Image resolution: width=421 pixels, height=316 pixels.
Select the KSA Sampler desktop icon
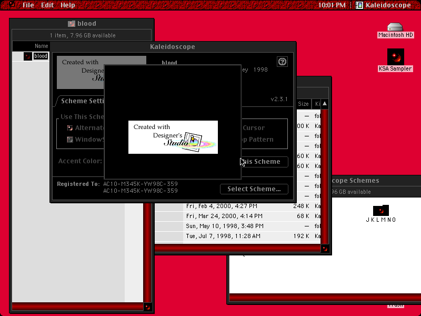pyautogui.click(x=396, y=57)
